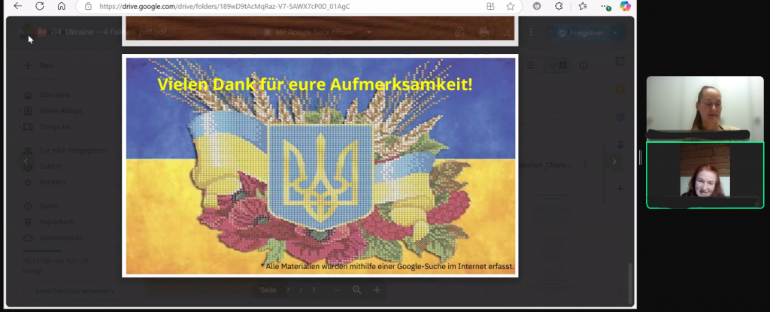Click the divider handle beside the video tiles

[640, 158]
